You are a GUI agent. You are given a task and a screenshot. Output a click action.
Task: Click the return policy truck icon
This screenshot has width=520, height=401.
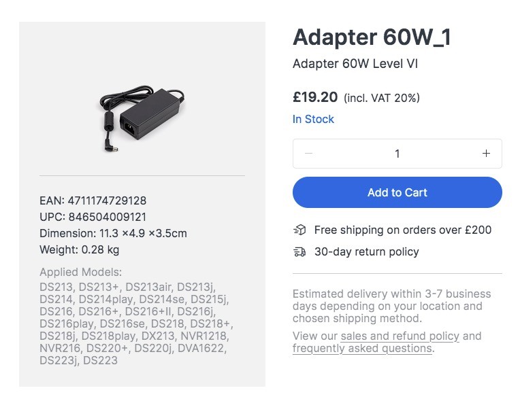(299, 251)
